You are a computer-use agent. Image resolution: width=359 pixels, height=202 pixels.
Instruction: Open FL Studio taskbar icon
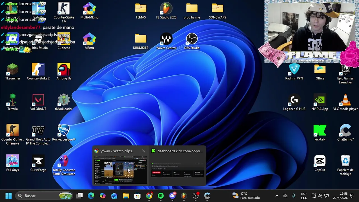pos(184,196)
